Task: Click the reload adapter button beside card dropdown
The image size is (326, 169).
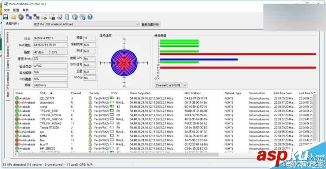Action: [x=150, y=24]
